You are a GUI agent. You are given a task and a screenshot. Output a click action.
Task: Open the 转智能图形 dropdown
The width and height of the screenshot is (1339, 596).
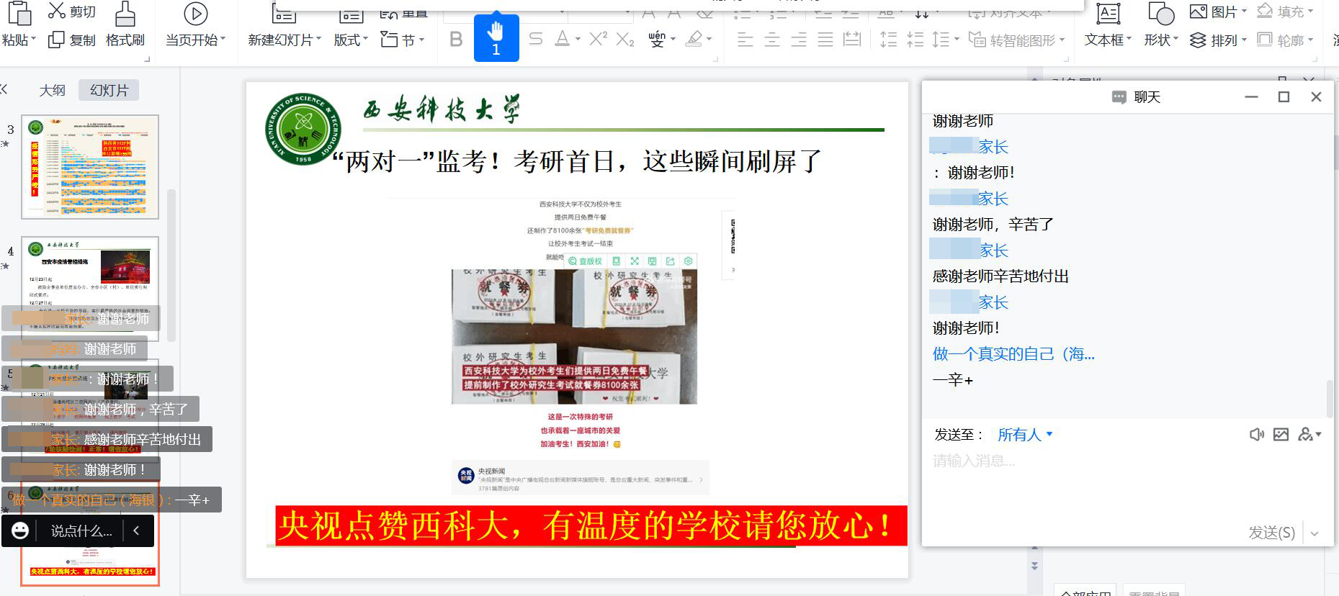tap(1062, 40)
